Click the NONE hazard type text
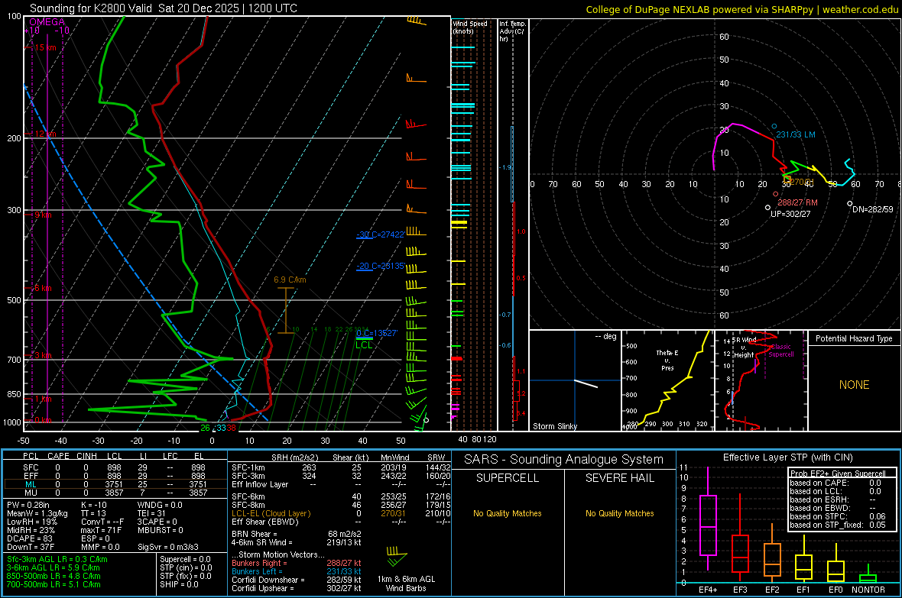The height and width of the screenshot is (598, 902). pyautogui.click(x=854, y=385)
